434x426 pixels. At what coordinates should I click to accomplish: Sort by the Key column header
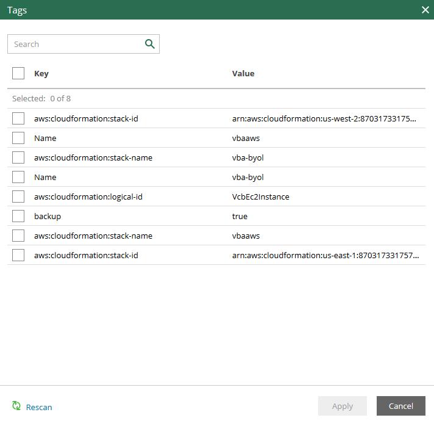pos(41,74)
